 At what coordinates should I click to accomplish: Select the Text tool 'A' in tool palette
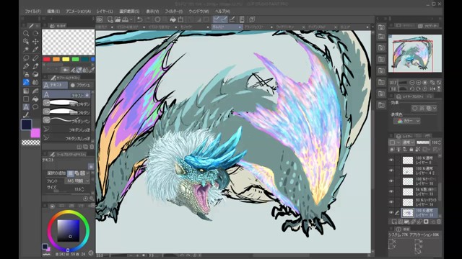tap(26, 107)
